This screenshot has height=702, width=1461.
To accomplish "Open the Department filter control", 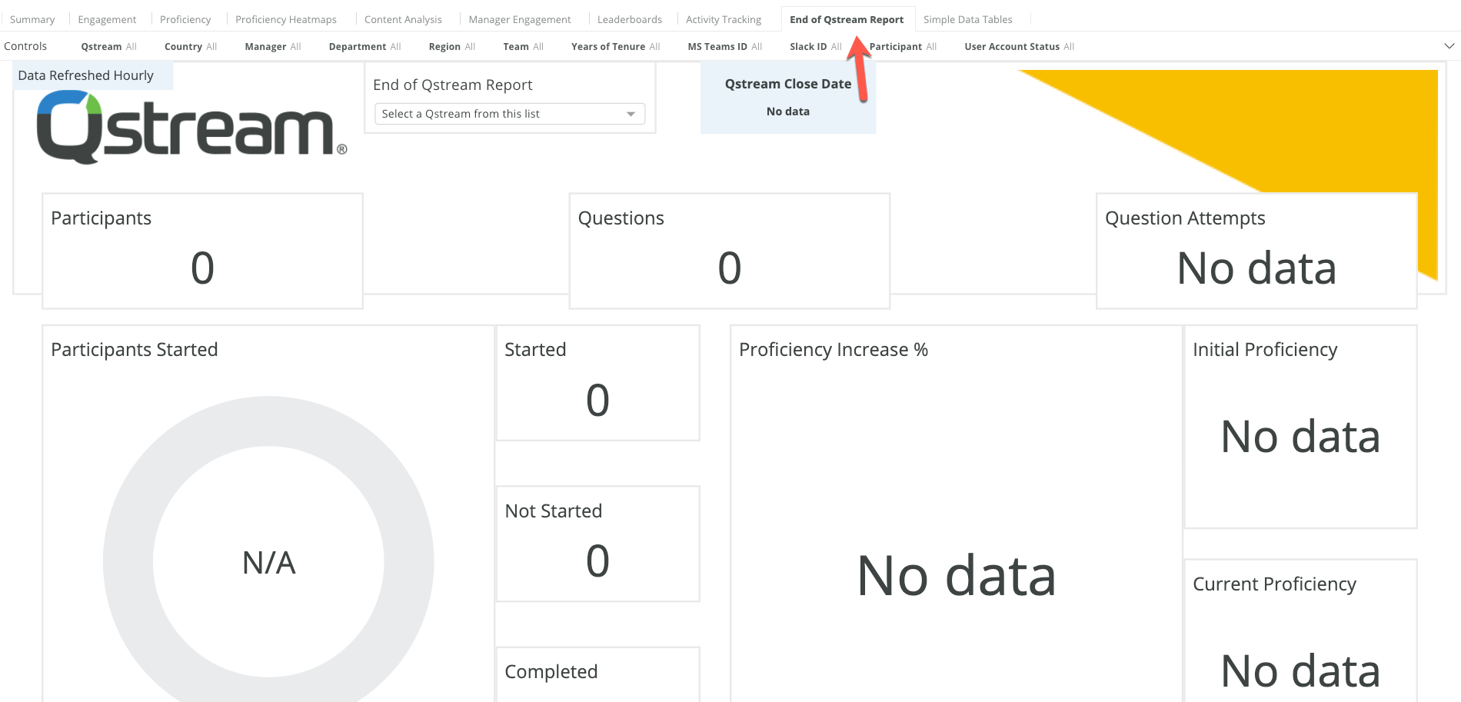I will (x=365, y=47).
